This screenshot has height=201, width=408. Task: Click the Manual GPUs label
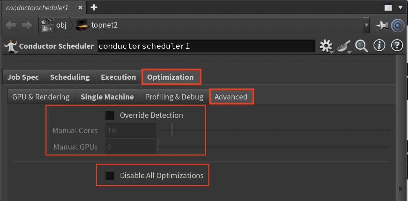[x=76, y=147]
